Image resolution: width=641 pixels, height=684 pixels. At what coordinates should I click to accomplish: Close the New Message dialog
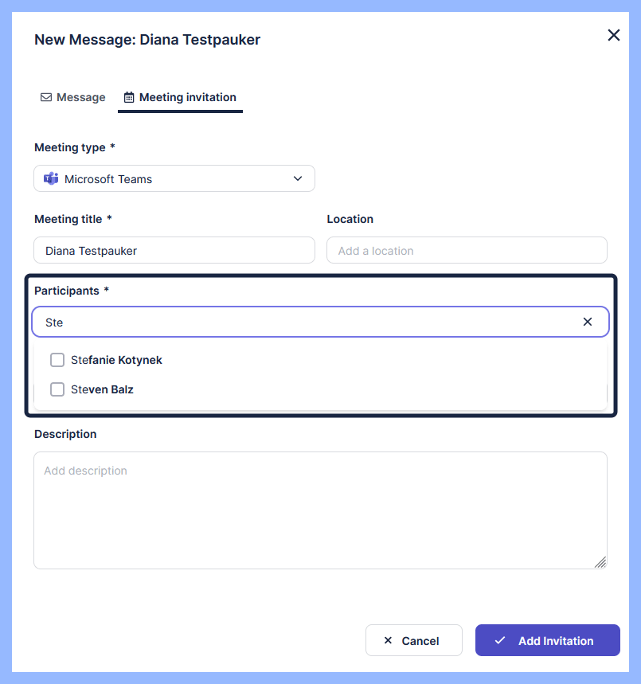coord(613,35)
